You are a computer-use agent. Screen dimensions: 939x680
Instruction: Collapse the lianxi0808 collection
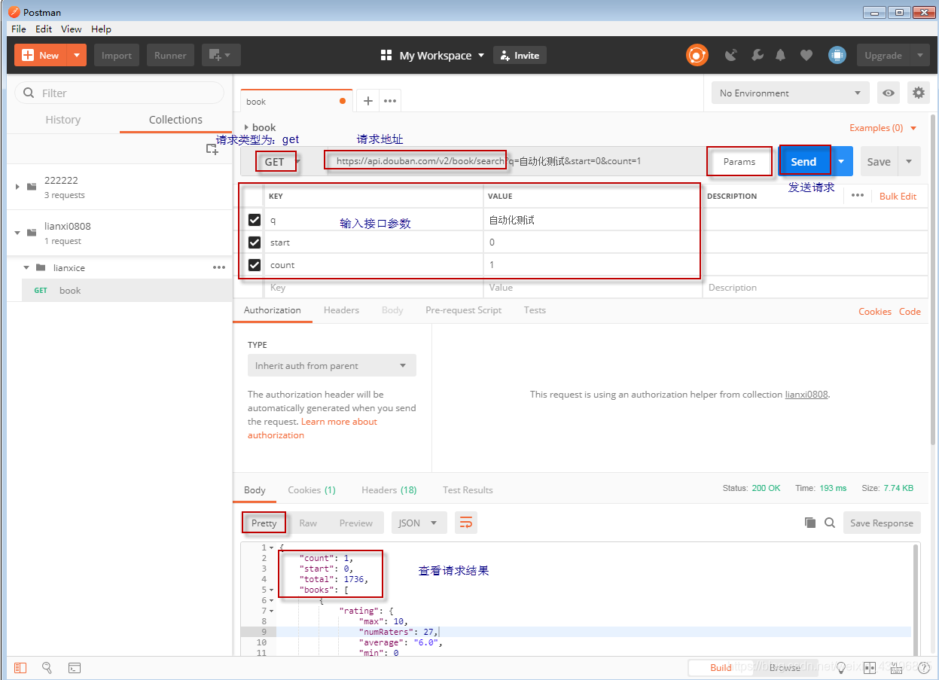point(17,232)
